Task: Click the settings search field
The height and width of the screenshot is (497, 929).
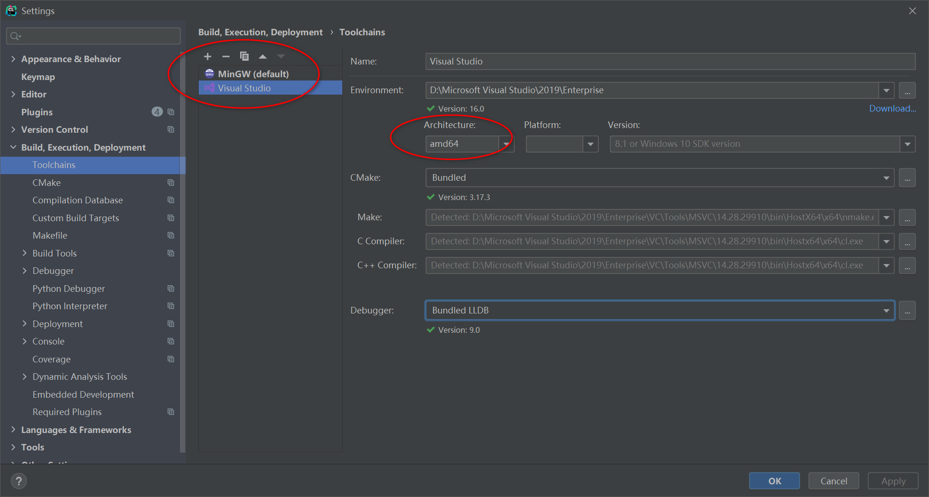Action: [x=93, y=36]
